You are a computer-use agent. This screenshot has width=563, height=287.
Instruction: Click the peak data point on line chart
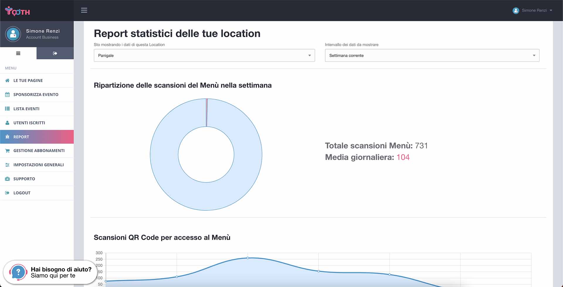coord(248,258)
